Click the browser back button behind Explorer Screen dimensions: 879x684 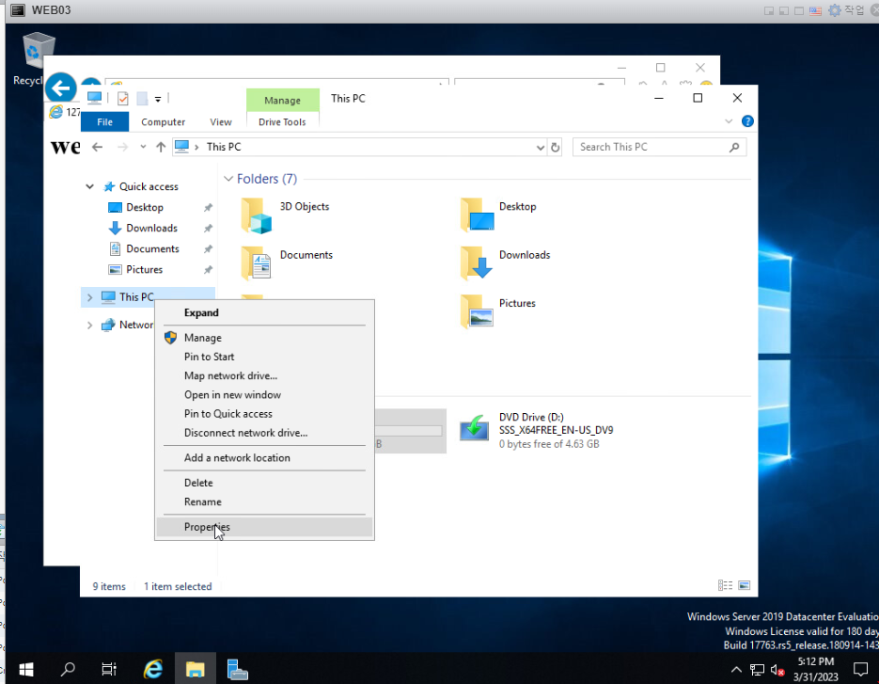60,88
